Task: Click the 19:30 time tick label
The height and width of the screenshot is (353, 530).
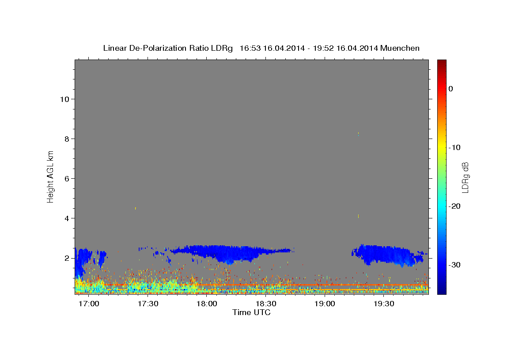Action: click(384, 304)
